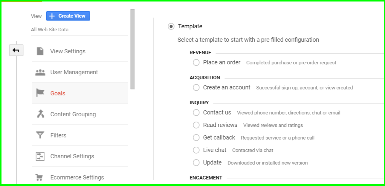Click the sidebar vertical scrollbar

[133, 49]
